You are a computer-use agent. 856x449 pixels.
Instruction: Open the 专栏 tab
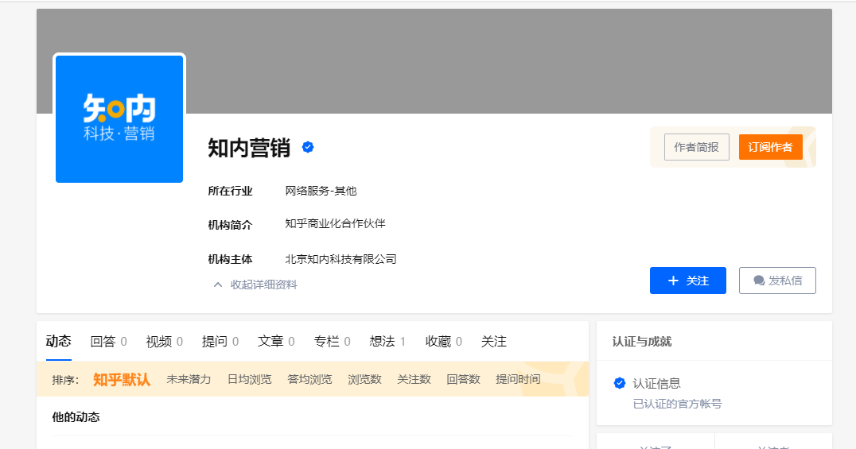tap(332, 342)
